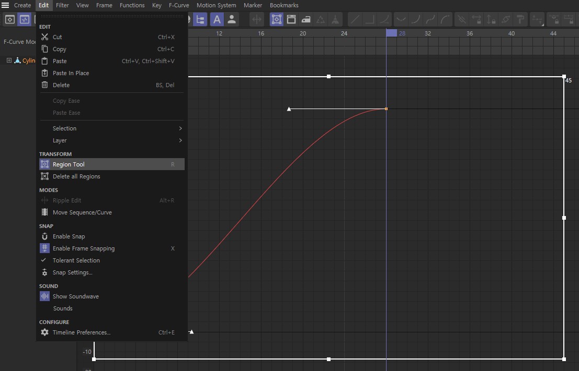Choose Paste In Place
This screenshot has height=371, width=579.
click(112, 73)
